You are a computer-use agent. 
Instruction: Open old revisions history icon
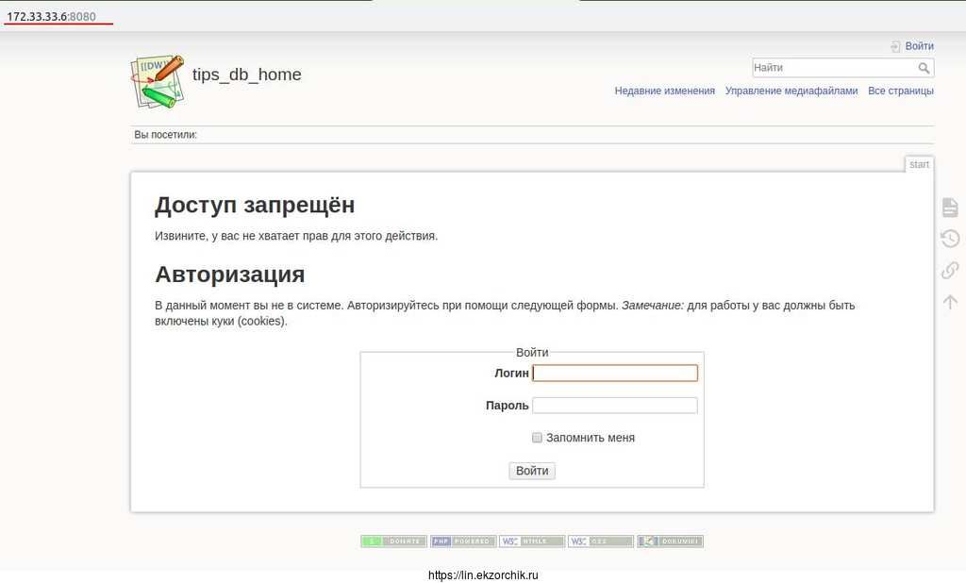tap(950, 239)
